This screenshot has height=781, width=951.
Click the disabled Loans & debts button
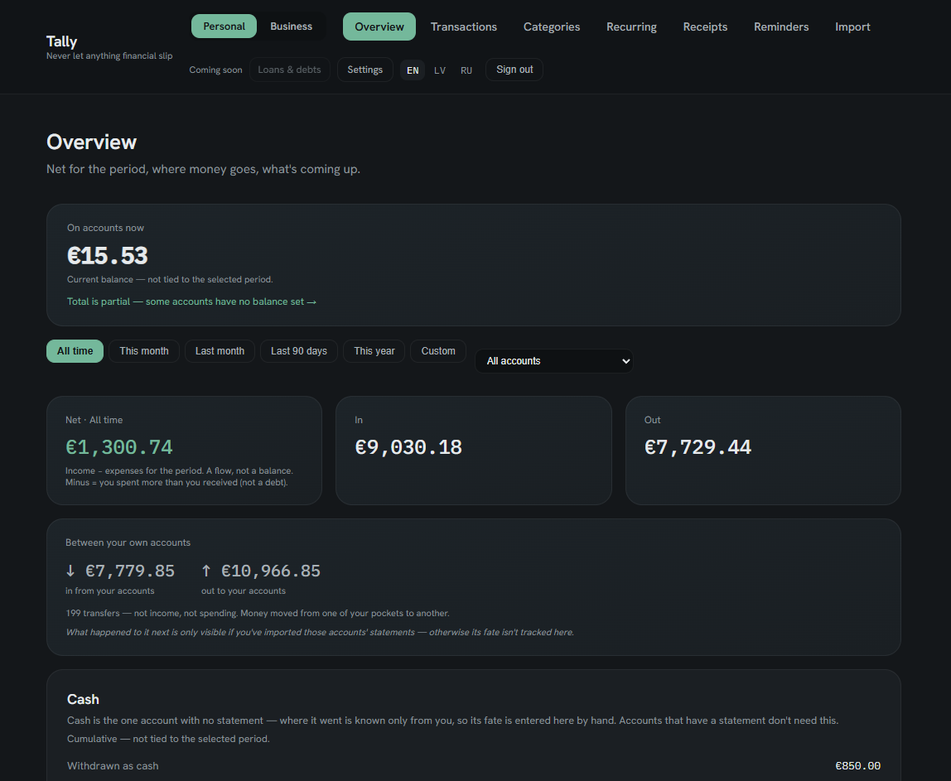(x=289, y=70)
